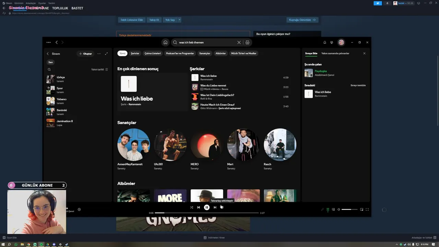Play Was du Liebe nennst song row
This screenshot has height=247, width=439.
(241, 87)
